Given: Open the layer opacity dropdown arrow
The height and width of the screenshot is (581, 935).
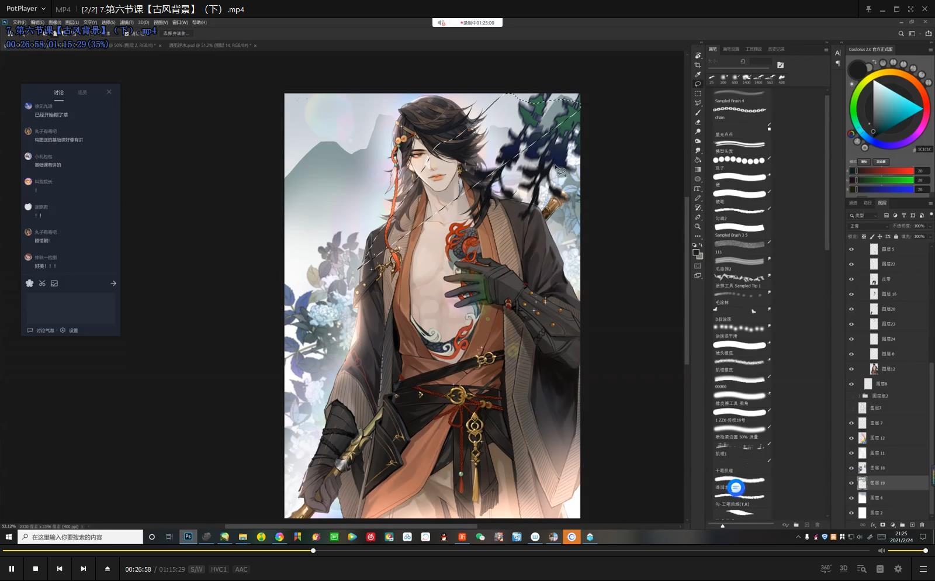Looking at the screenshot, I should (930, 226).
